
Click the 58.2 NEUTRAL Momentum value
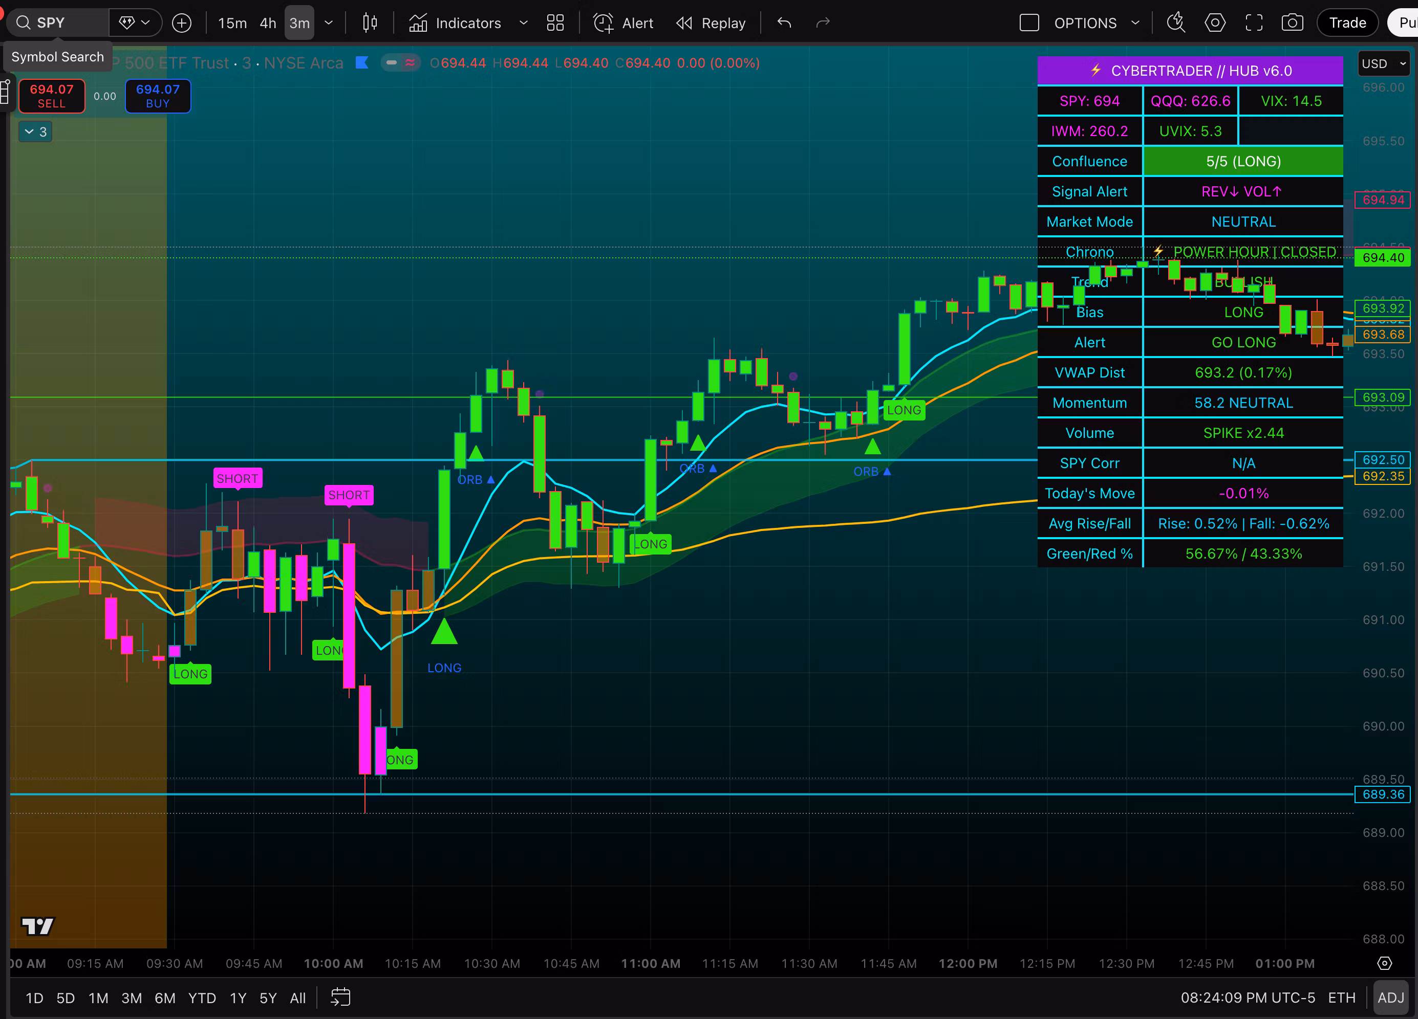(1243, 403)
